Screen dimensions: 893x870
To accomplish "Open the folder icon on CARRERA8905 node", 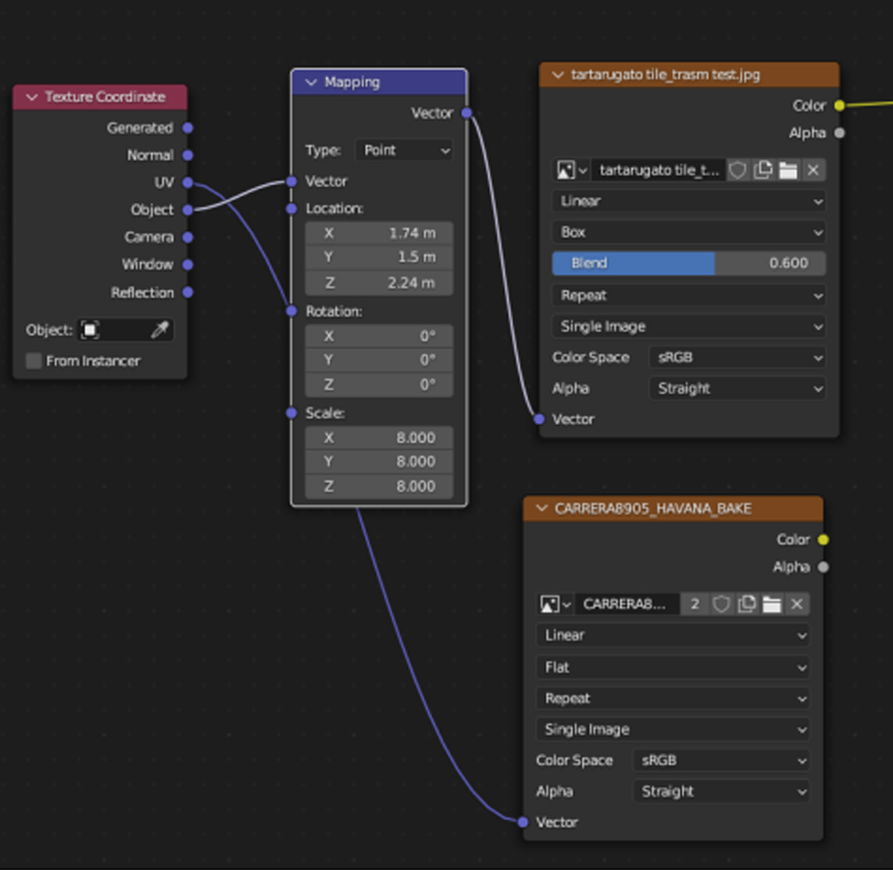I will 772,604.
